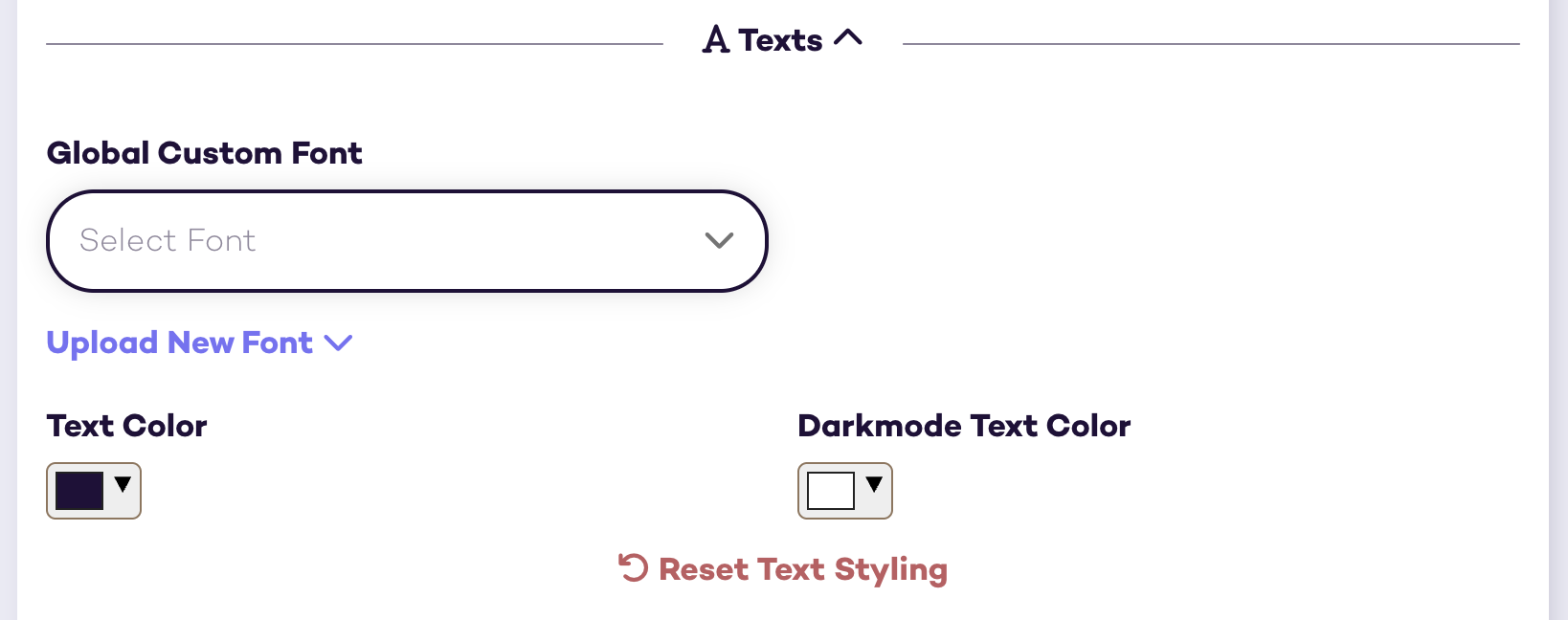Click the Upload New Font link

click(180, 343)
